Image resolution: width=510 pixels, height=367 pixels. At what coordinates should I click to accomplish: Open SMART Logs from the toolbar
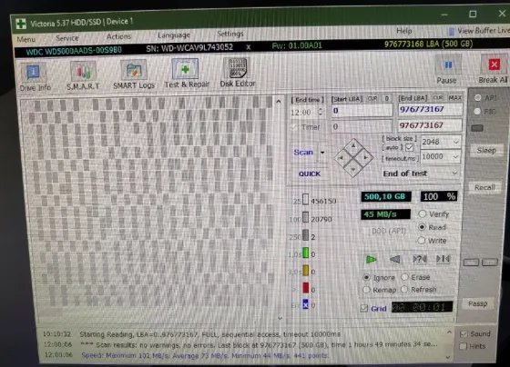134,70
